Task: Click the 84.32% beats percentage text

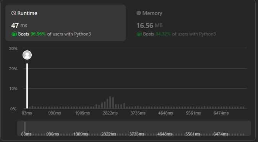Action: tap(163, 34)
